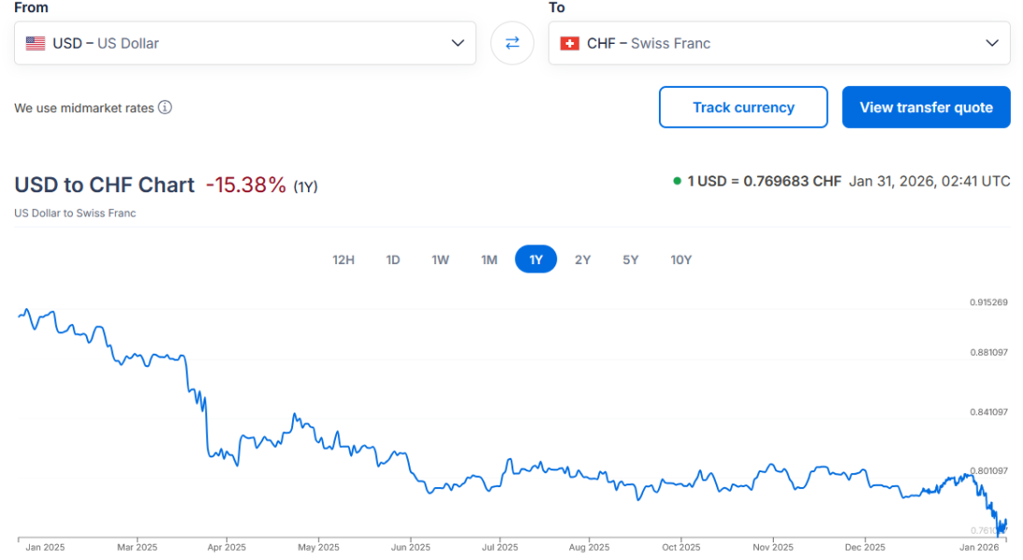Select the 10Y chart range
Screen dimensions: 1023x560
click(x=681, y=259)
